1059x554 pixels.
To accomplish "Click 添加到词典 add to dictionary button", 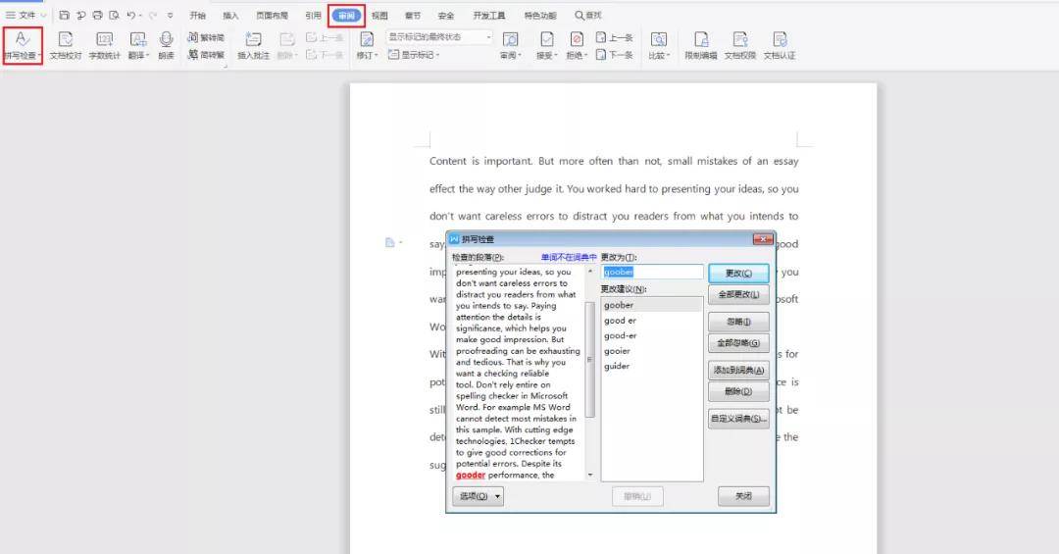I will (738, 370).
